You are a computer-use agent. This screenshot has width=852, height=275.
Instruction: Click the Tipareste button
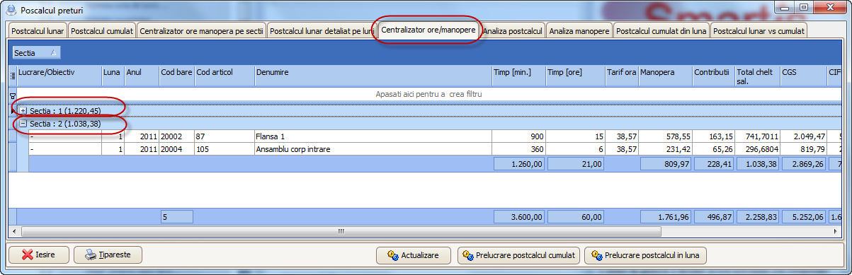108,254
